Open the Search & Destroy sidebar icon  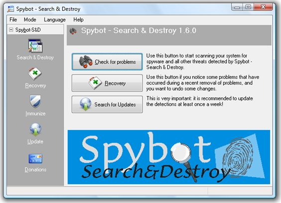pyautogui.click(x=35, y=46)
